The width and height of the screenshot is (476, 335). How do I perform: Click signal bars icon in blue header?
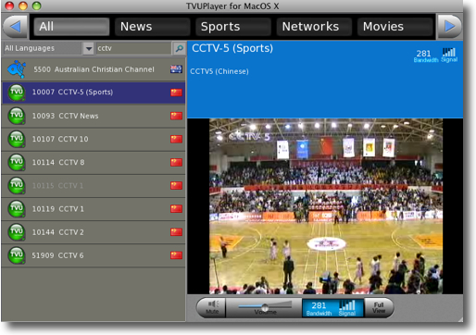(449, 52)
